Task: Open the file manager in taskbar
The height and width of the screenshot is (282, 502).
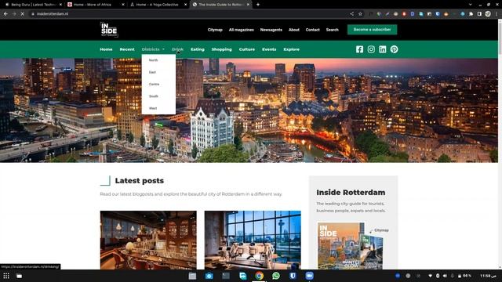Action: tap(192, 276)
